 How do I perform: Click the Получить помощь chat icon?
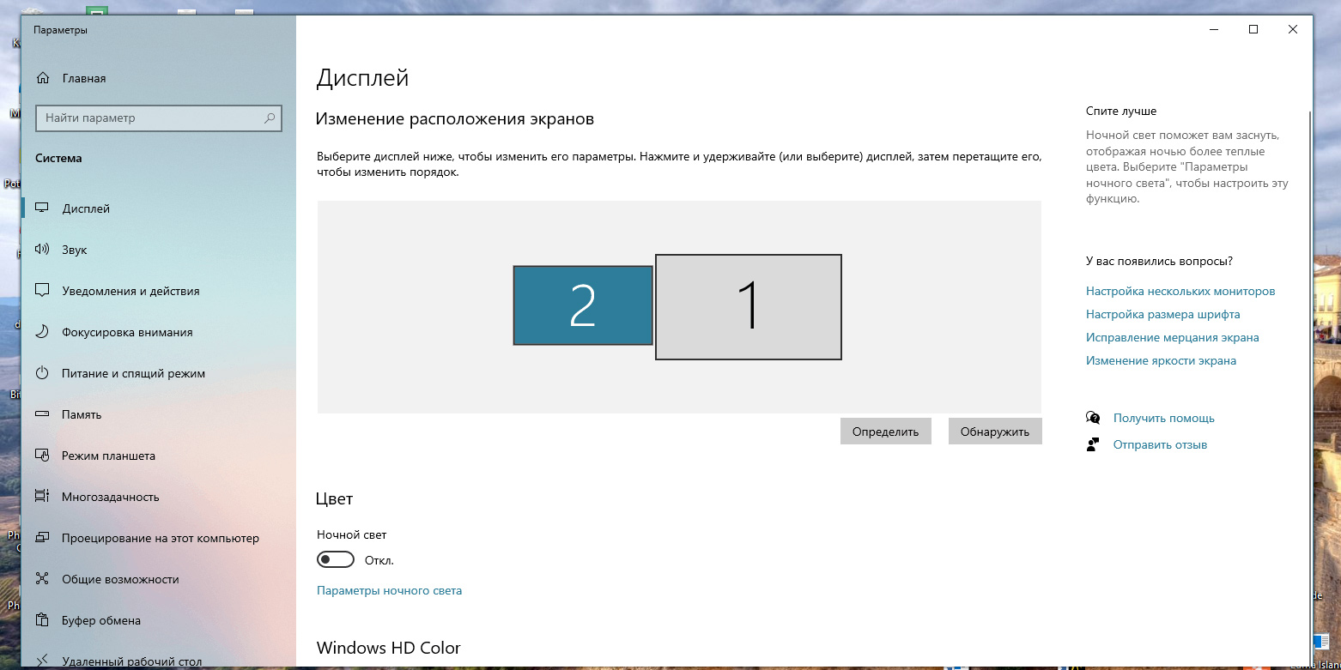(x=1093, y=418)
